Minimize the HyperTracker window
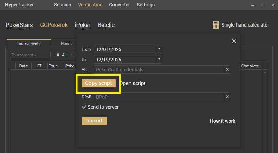 point(253,5)
